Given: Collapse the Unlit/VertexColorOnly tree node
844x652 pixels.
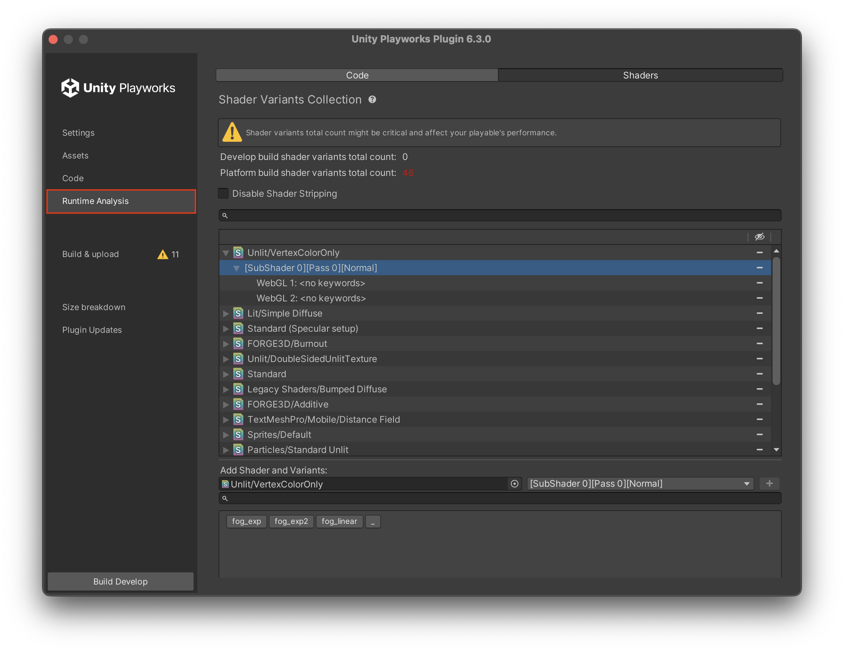Looking at the screenshot, I should pyautogui.click(x=226, y=253).
